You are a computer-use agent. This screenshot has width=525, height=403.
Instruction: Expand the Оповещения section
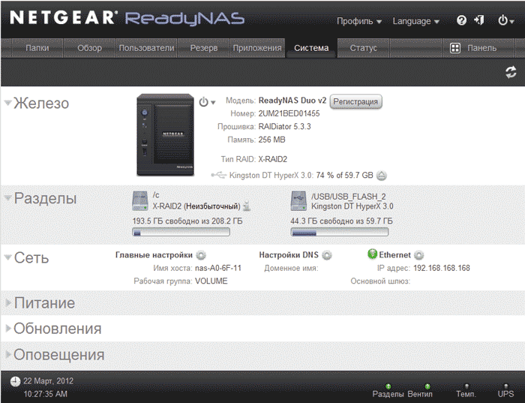(8, 354)
